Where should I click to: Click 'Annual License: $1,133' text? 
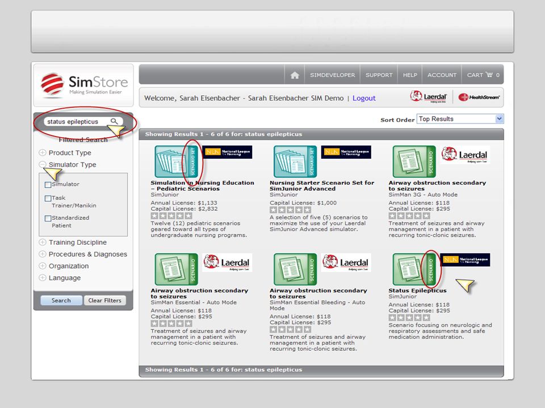[x=184, y=203]
